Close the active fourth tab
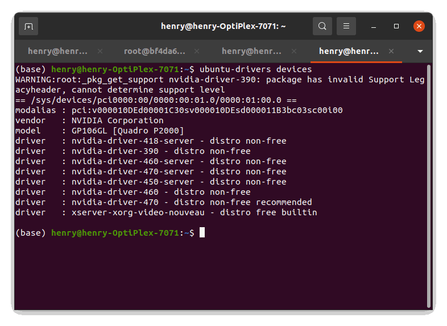 pyautogui.click(x=391, y=51)
